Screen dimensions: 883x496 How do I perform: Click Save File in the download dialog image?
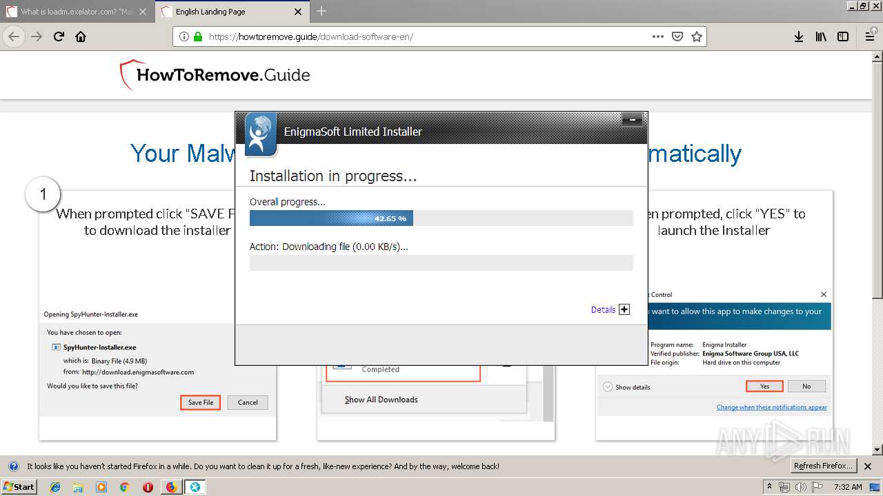pos(201,402)
